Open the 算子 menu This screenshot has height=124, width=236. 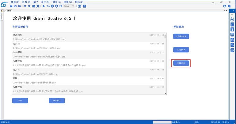(x=36, y=2)
